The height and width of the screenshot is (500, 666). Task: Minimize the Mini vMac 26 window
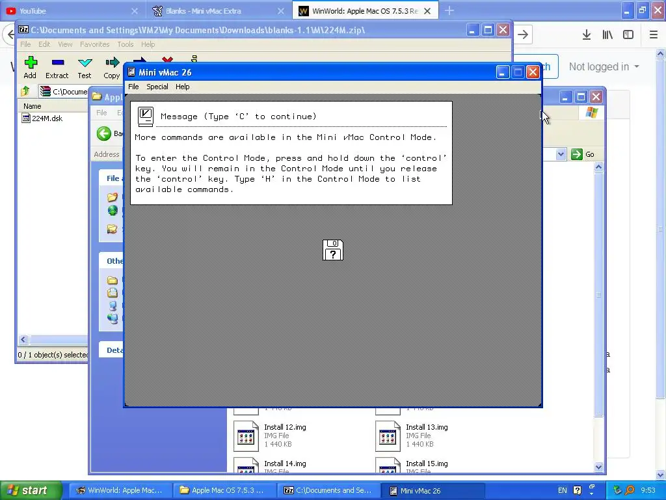[503, 72]
